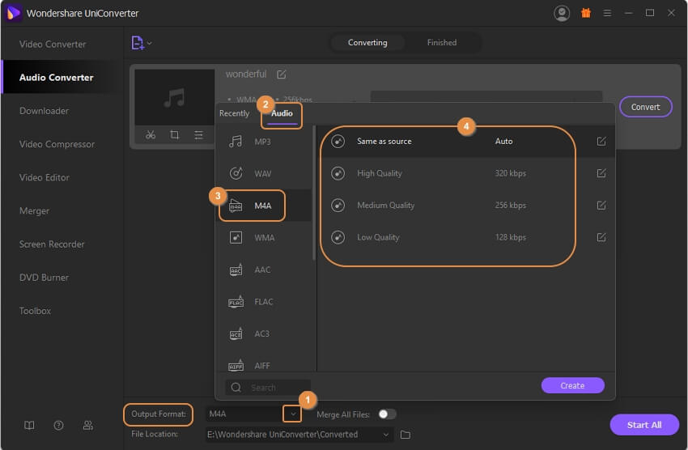688x450 pixels.
Task: Edit the Same as source preset
Action: click(601, 141)
